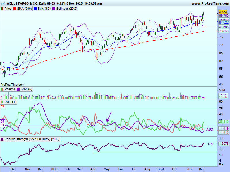Image resolution: width=230 pixels, height=172 pixels.
Task: Click the 78.866 red EMA price label
Action: pyautogui.click(x=224, y=31)
